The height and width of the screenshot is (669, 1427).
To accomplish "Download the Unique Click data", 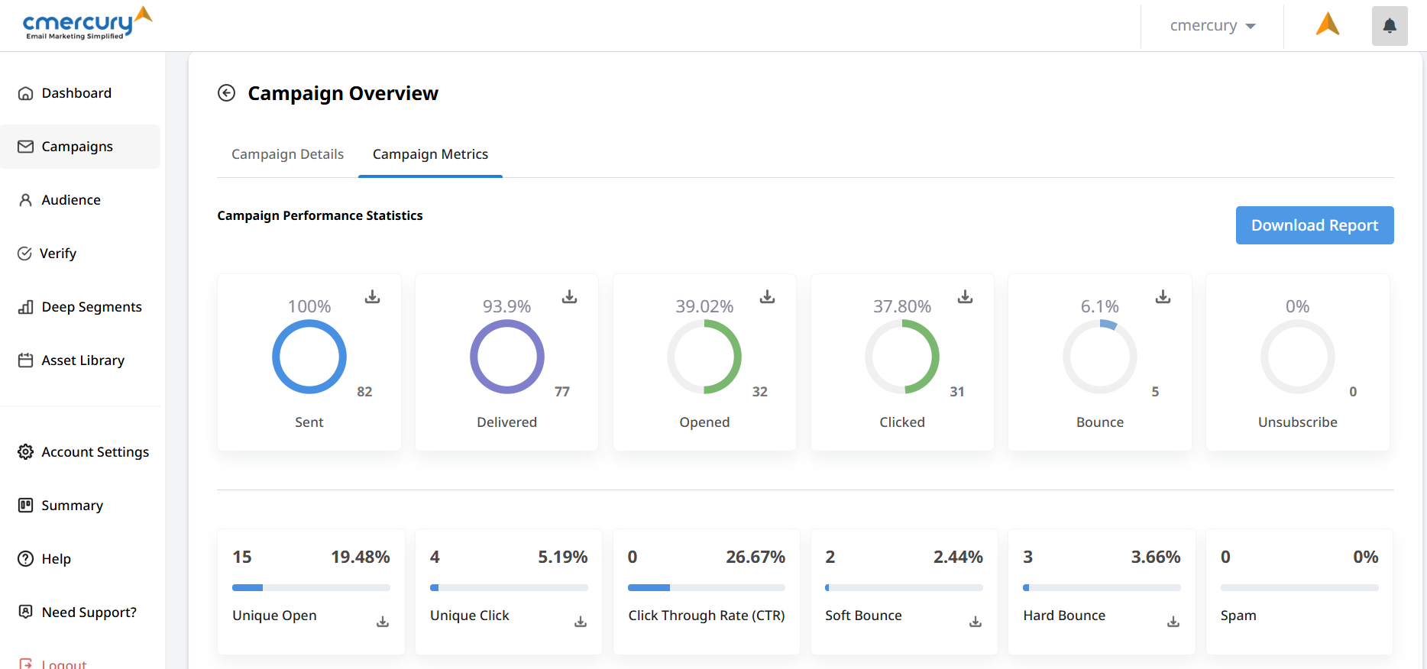I will pyautogui.click(x=581, y=622).
